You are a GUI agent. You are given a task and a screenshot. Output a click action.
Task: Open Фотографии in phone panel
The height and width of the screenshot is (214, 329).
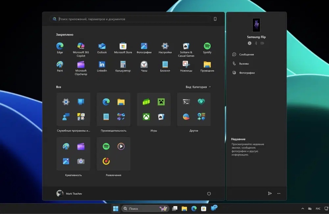(x=244, y=73)
